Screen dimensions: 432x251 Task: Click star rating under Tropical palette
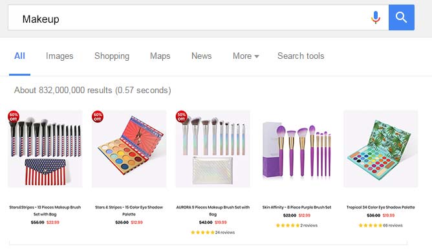coord(371,225)
